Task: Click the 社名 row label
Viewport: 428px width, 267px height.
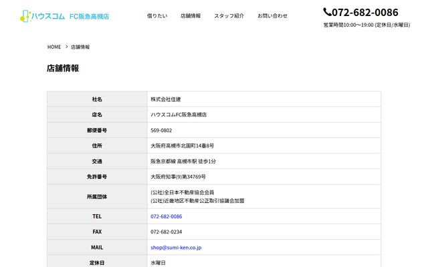Action: (97, 99)
